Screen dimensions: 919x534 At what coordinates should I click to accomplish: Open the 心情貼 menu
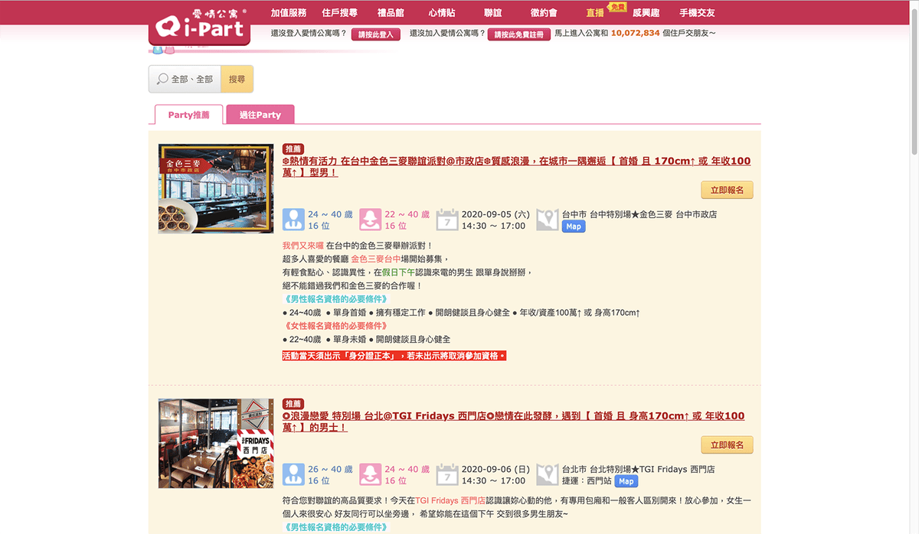coord(442,13)
